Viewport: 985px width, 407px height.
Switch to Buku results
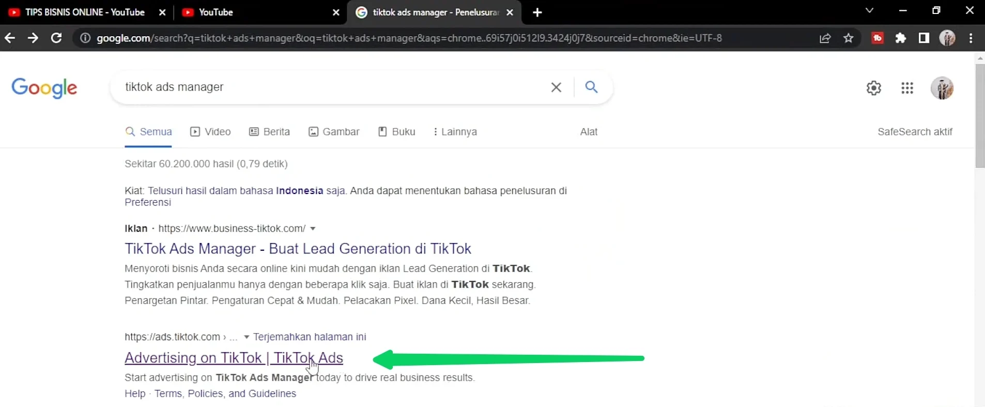pyautogui.click(x=396, y=132)
